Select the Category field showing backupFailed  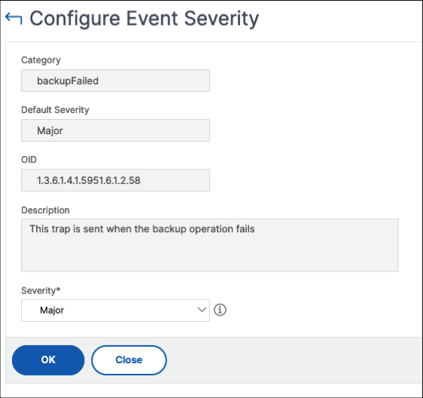115,81
